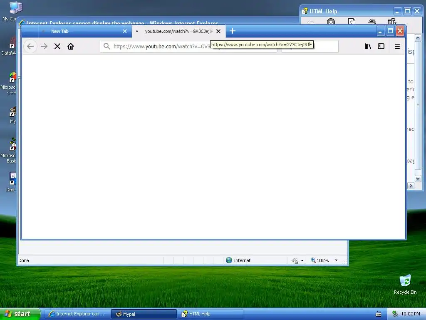Click the HTML Help print icon
The image size is (426, 320).
click(x=372, y=22)
